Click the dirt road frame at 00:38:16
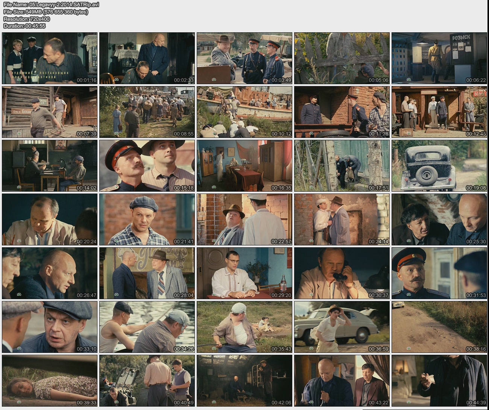 click(439, 327)
